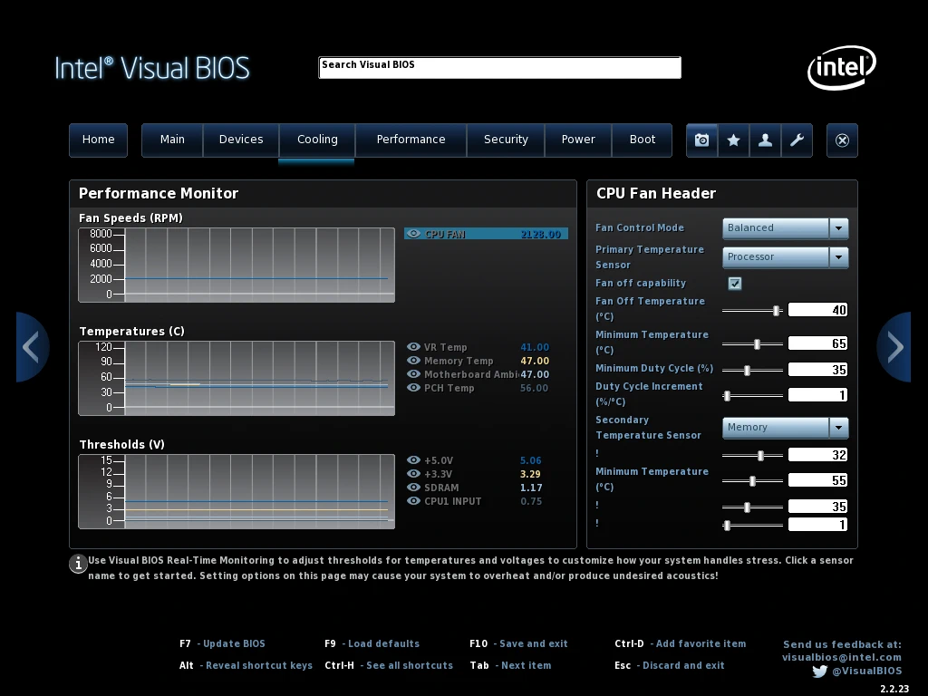Viewport: 928px width, 696px height.
Task: Open the Primary Temperature Sensor dropdown
Action: click(838, 257)
